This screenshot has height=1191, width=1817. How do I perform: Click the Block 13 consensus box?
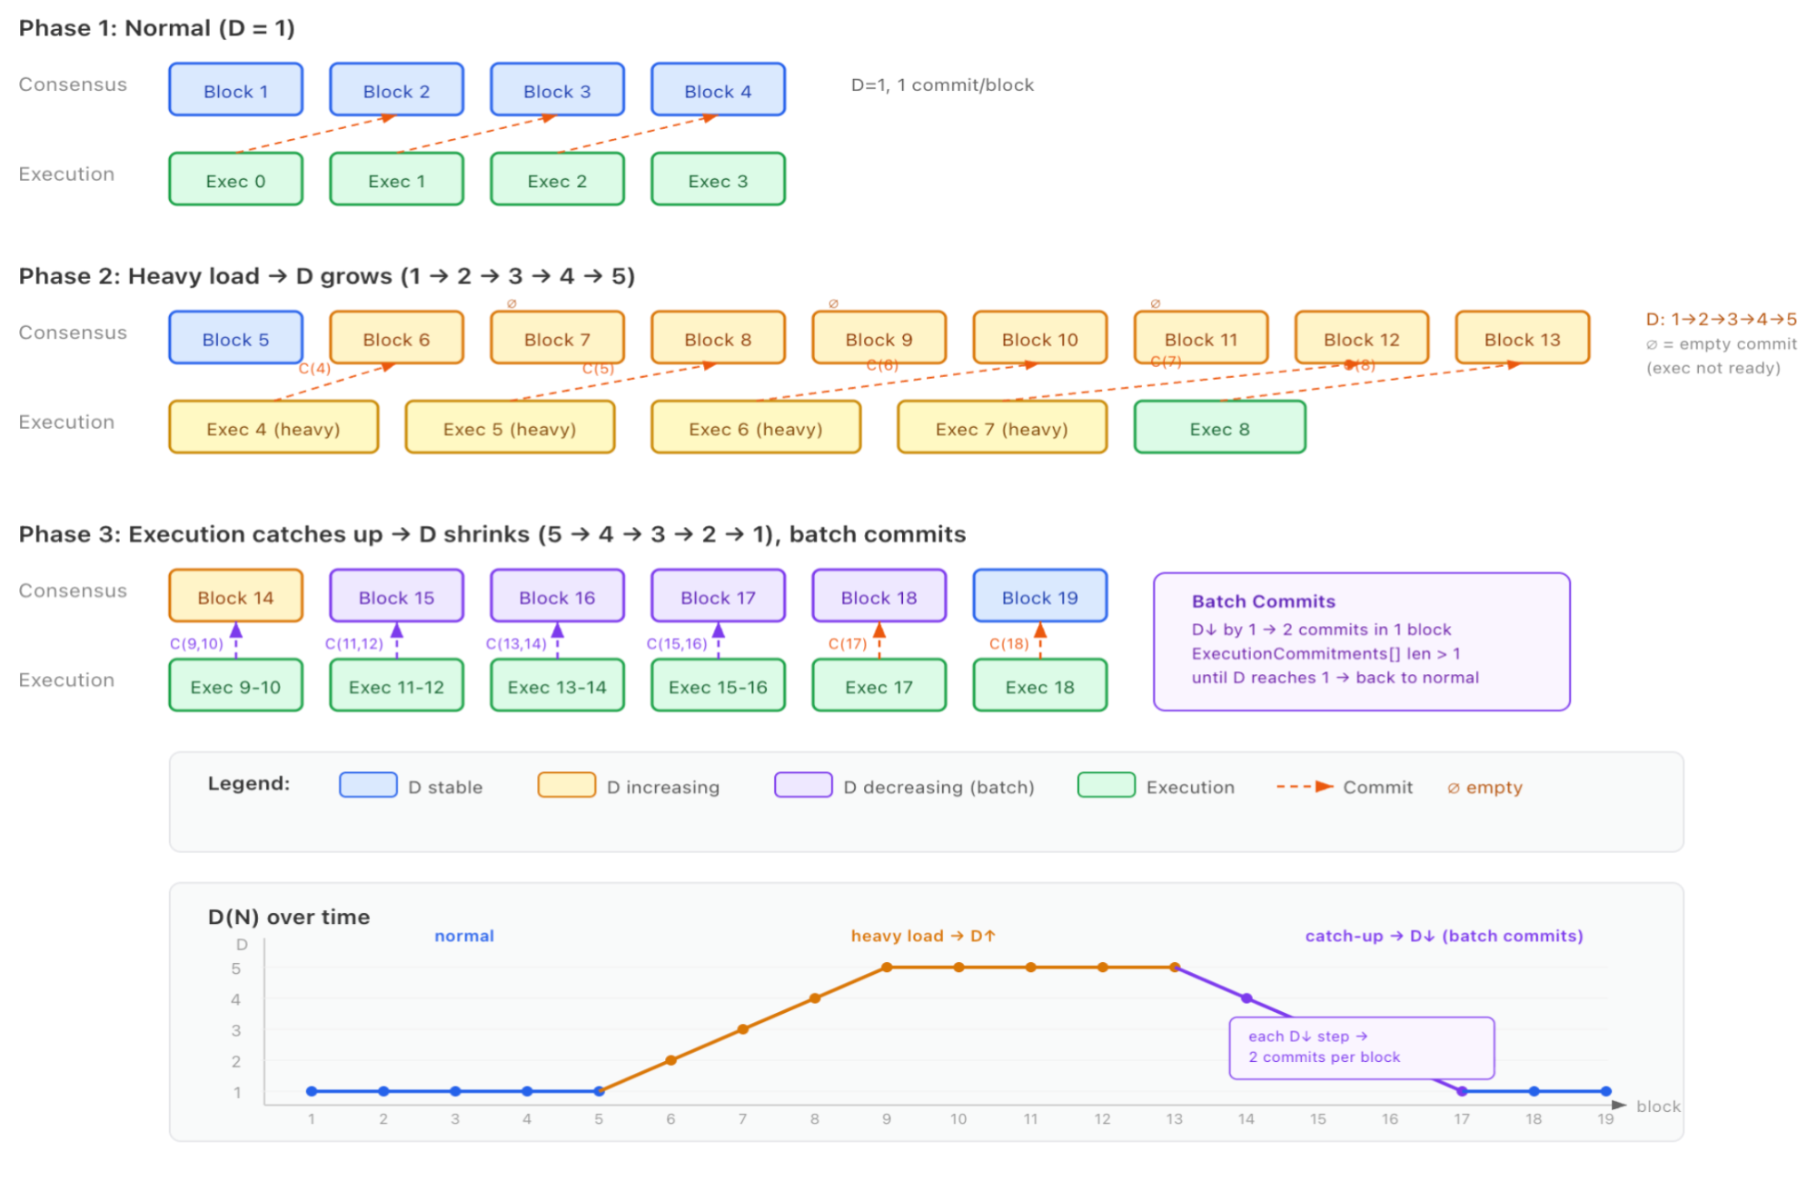coord(1522,338)
